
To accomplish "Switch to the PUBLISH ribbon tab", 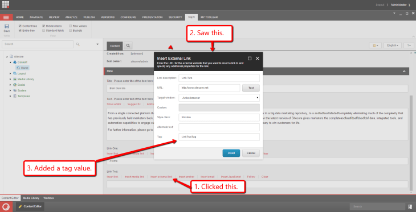I will (x=89, y=17).
